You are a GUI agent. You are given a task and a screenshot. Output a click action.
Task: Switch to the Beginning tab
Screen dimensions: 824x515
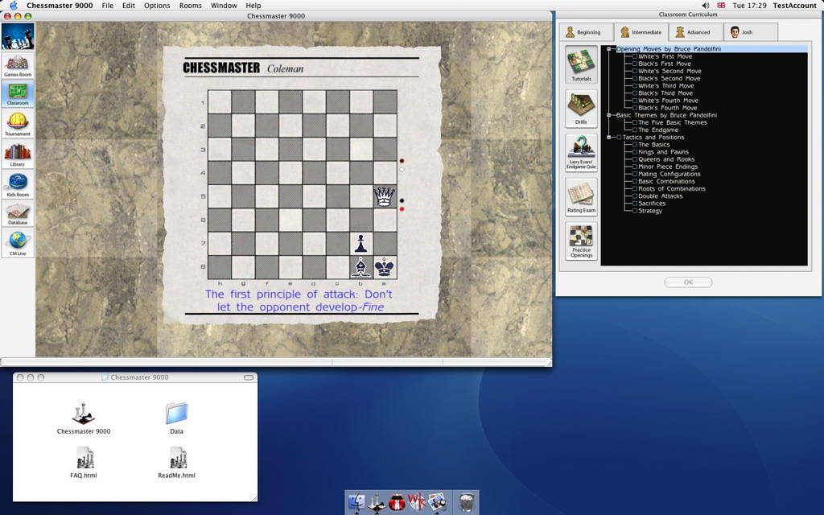pyautogui.click(x=586, y=32)
